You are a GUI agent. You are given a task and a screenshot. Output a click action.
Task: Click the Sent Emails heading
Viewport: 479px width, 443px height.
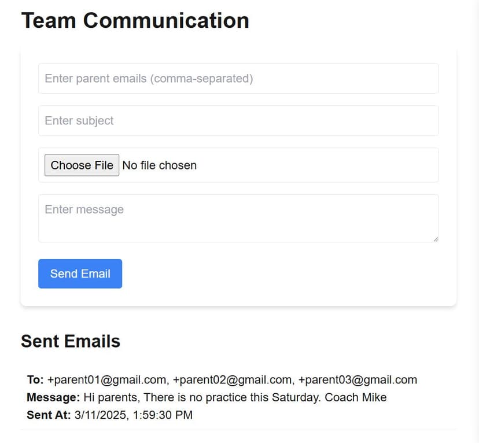point(71,341)
